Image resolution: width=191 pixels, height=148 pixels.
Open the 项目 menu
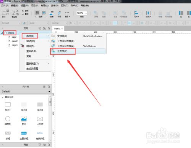pos(34,5)
